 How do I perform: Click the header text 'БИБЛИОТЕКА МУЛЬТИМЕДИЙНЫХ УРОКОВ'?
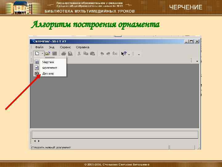point(90,11)
